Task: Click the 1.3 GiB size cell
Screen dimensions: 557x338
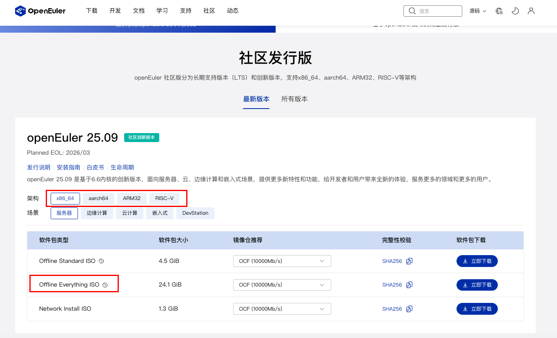Action: (169, 309)
